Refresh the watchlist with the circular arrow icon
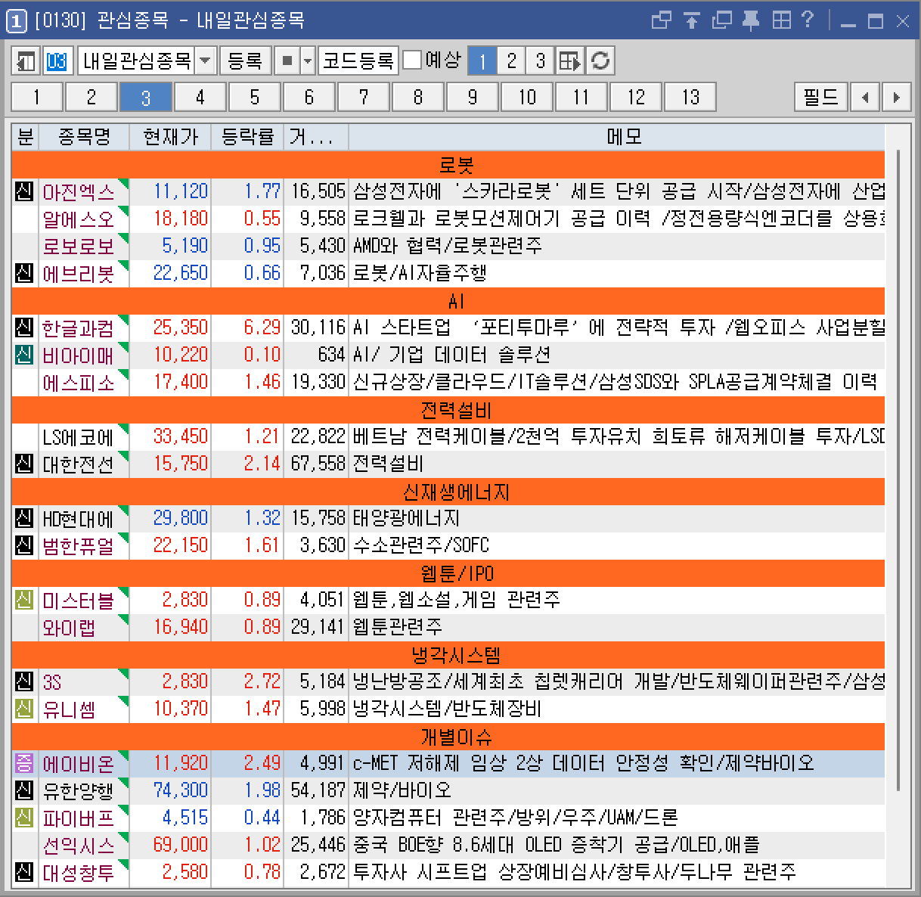 (600, 61)
